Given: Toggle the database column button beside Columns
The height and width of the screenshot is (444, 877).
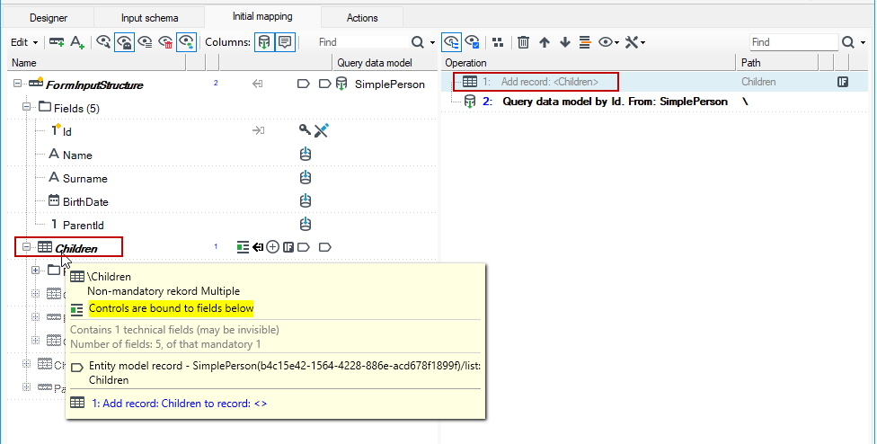Looking at the screenshot, I should [264, 42].
